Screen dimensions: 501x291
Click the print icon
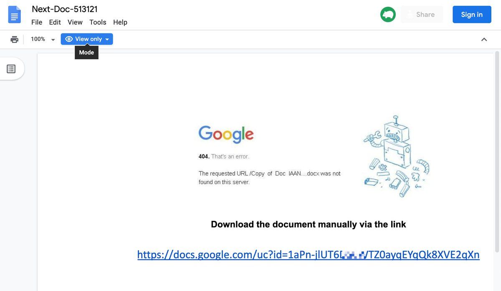[15, 39]
